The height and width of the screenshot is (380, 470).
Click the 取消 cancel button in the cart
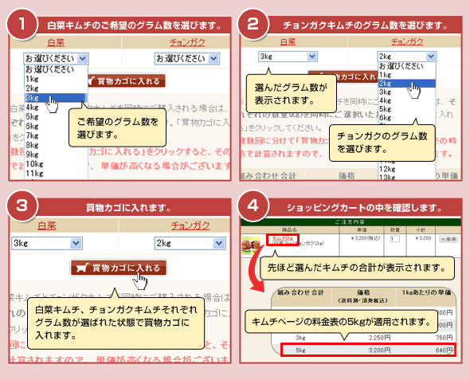(448, 239)
